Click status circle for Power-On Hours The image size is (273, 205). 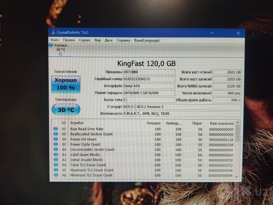point(56,139)
